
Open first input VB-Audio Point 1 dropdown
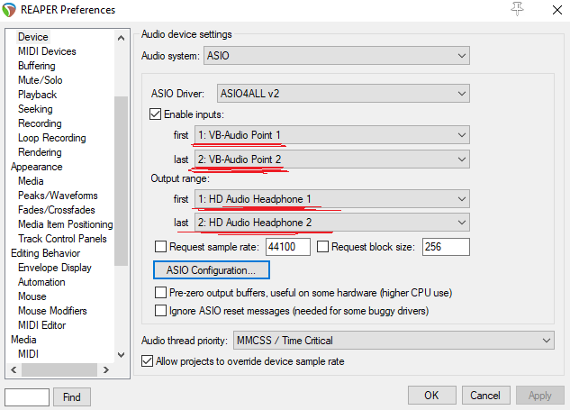tap(332, 135)
